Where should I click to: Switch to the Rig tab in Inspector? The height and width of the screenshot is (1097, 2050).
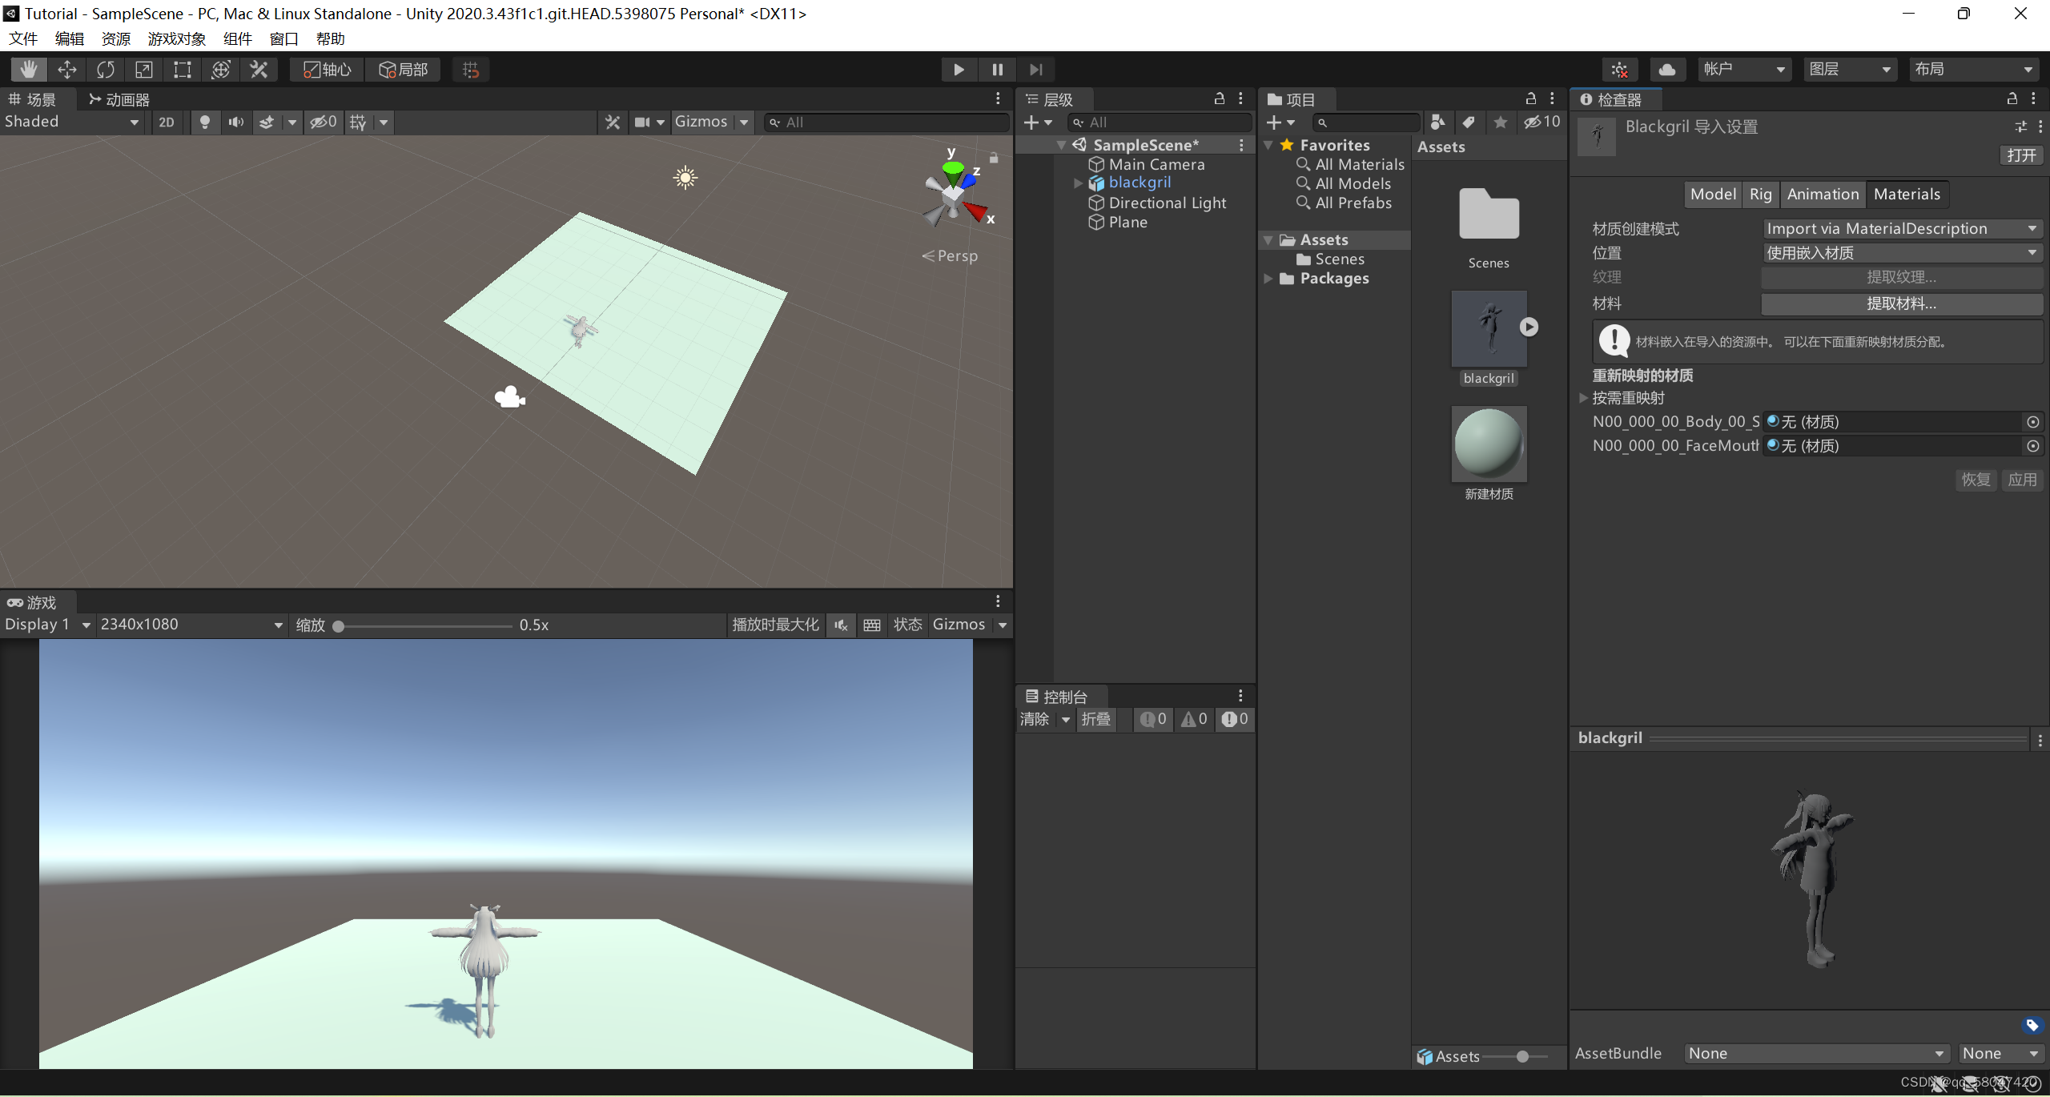(1760, 194)
